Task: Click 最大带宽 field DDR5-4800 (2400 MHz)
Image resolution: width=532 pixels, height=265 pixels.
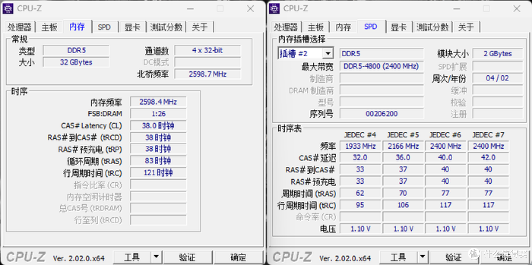Action: tap(381, 66)
